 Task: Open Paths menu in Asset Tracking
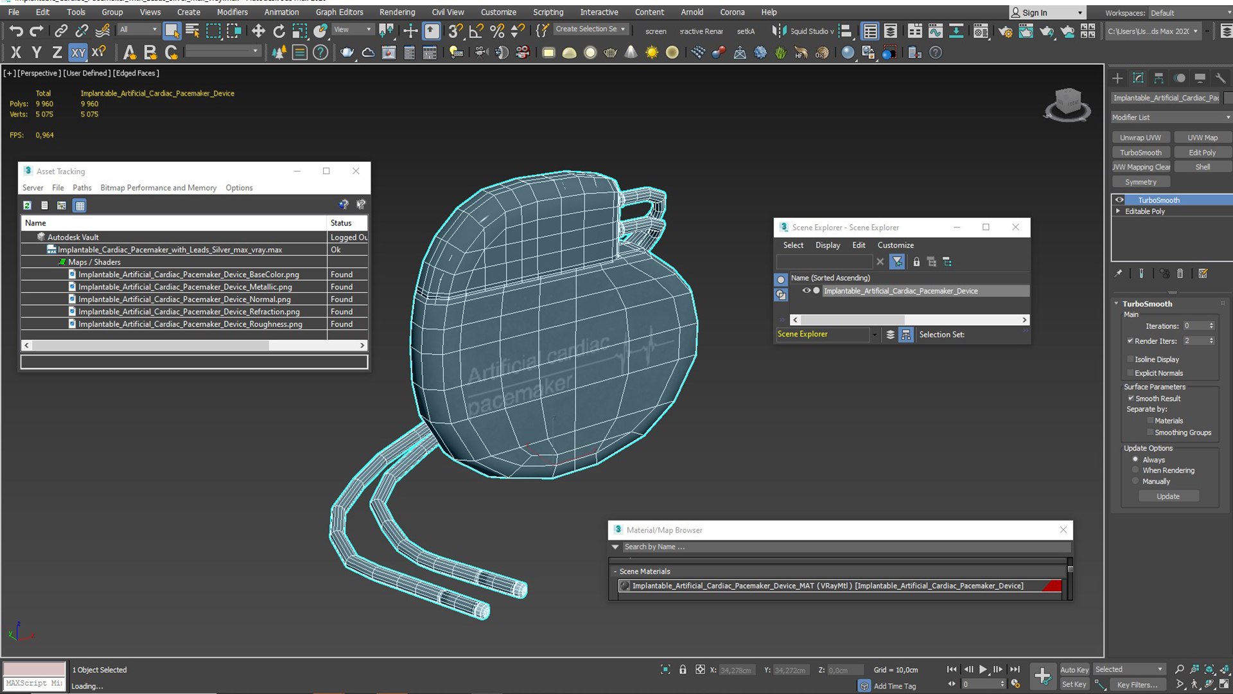(82, 188)
